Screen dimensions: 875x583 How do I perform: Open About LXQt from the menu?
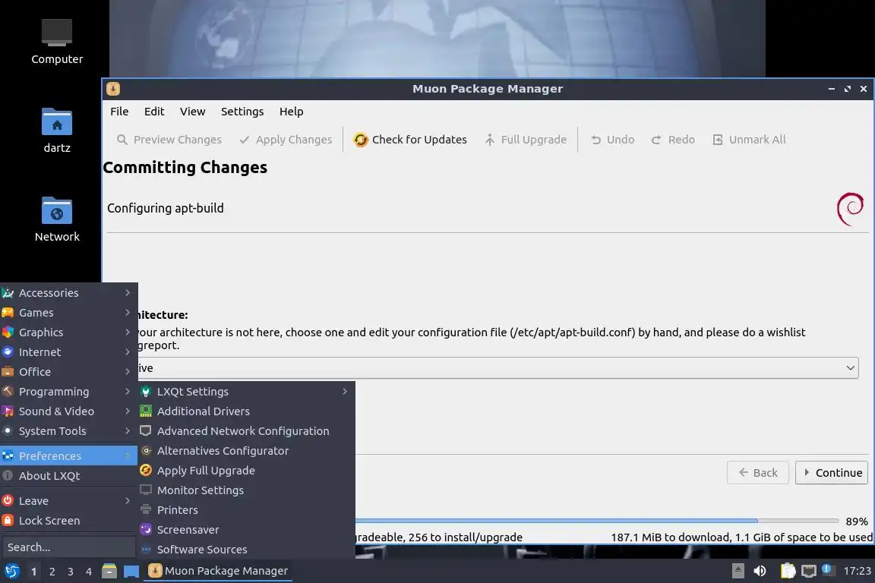click(x=68, y=476)
